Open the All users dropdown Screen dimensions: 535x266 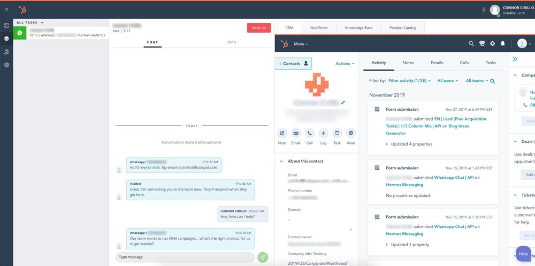448,81
